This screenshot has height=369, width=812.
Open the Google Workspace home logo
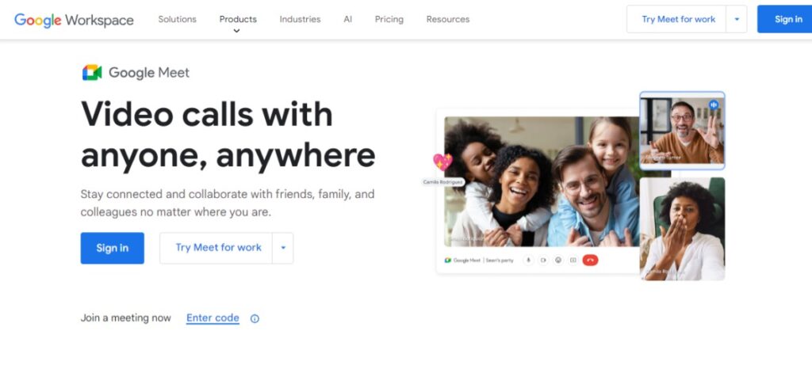74,20
